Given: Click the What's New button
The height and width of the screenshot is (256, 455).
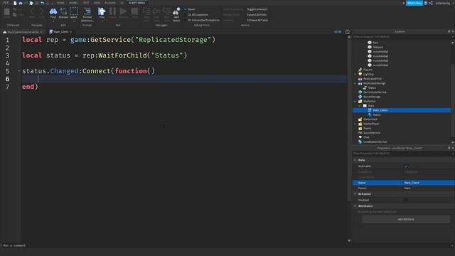Looking at the screenshot, I should pos(414,3).
